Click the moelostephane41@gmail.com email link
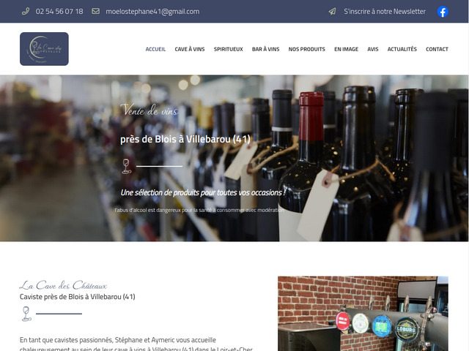This screenshot has height=351, width=469. pyautogui.click(x=152, y=12)
